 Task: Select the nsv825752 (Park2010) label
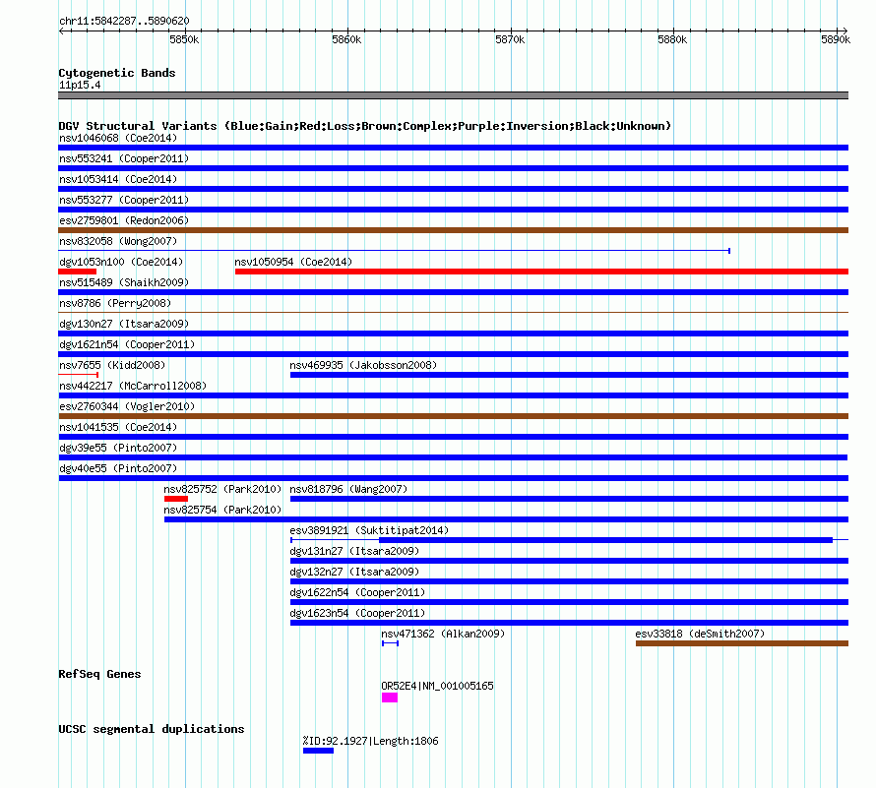pos(222,489)
